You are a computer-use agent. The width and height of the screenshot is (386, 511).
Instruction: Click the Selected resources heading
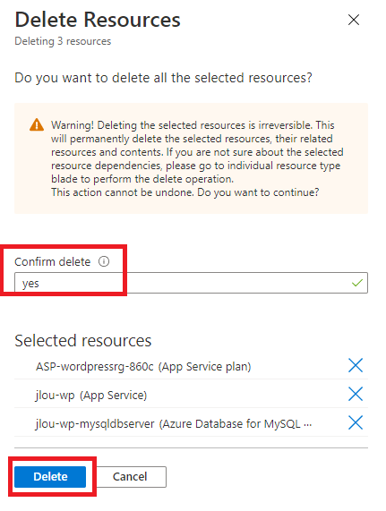[x=83, y=341]
